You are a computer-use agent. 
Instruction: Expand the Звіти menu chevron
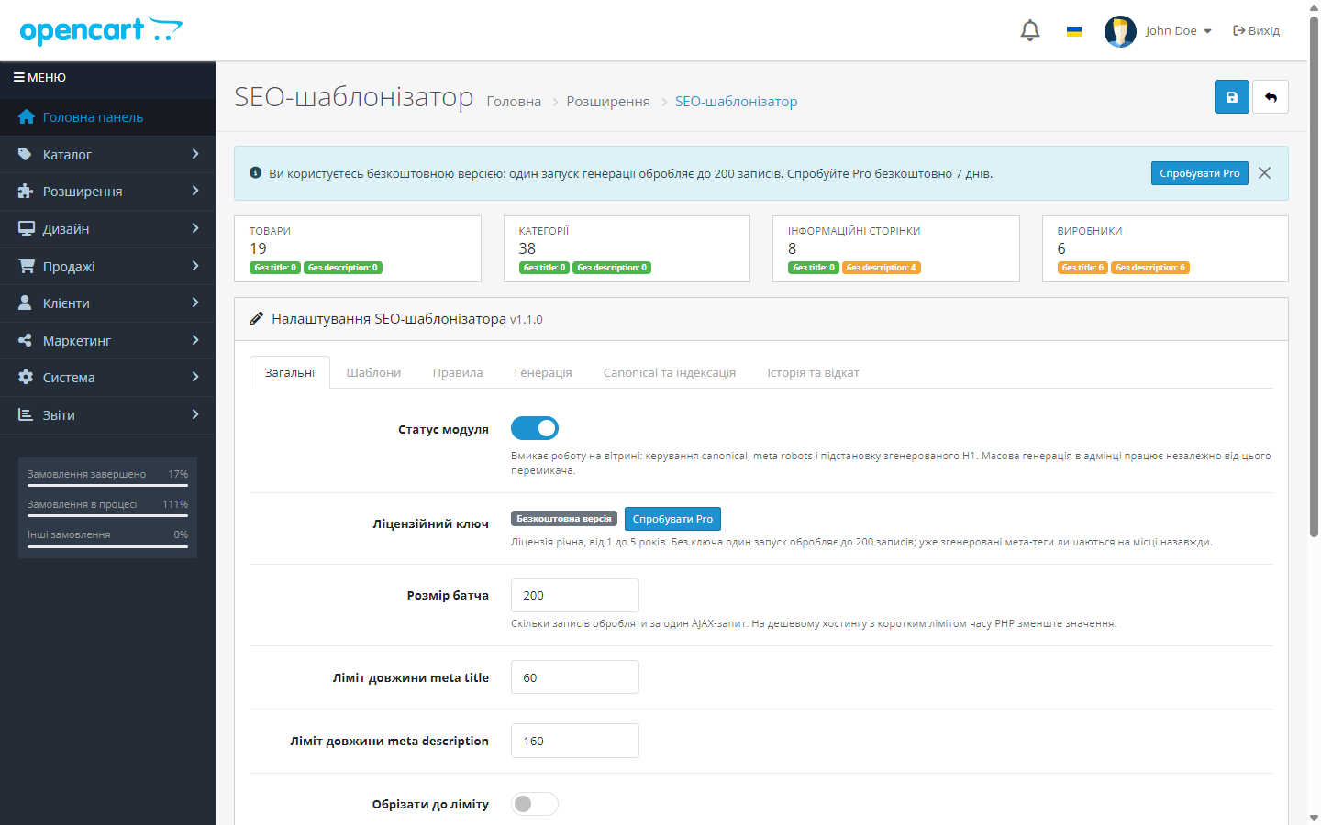point(195,414)
